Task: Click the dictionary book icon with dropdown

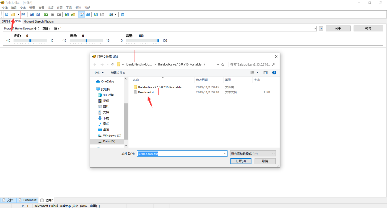Action: [111, 15]
